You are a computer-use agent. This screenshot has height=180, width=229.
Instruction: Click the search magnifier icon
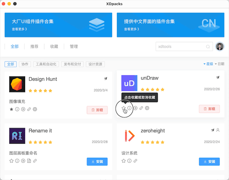click(208, 47)
